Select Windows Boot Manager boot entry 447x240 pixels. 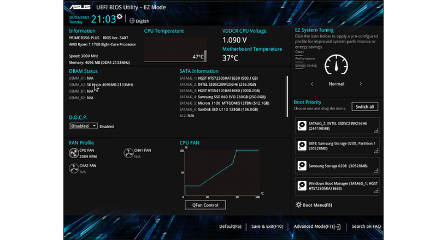[x=337, y=186]
